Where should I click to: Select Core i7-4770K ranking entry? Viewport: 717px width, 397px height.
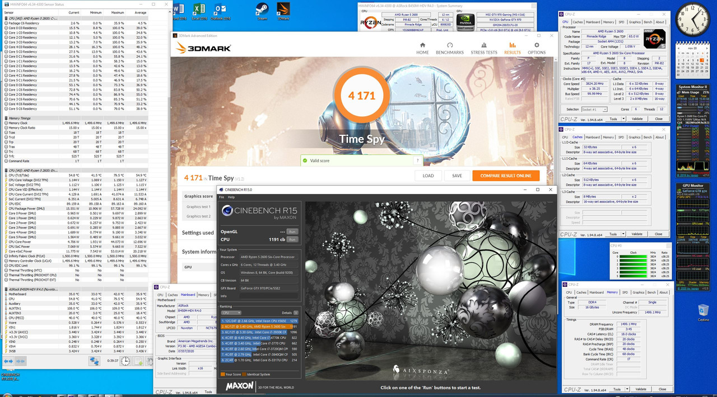[x=259, y=338]
